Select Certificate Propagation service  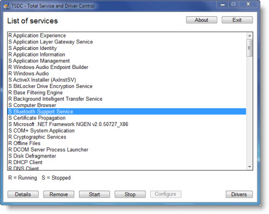pyautogui.click(x=127, y=118)
